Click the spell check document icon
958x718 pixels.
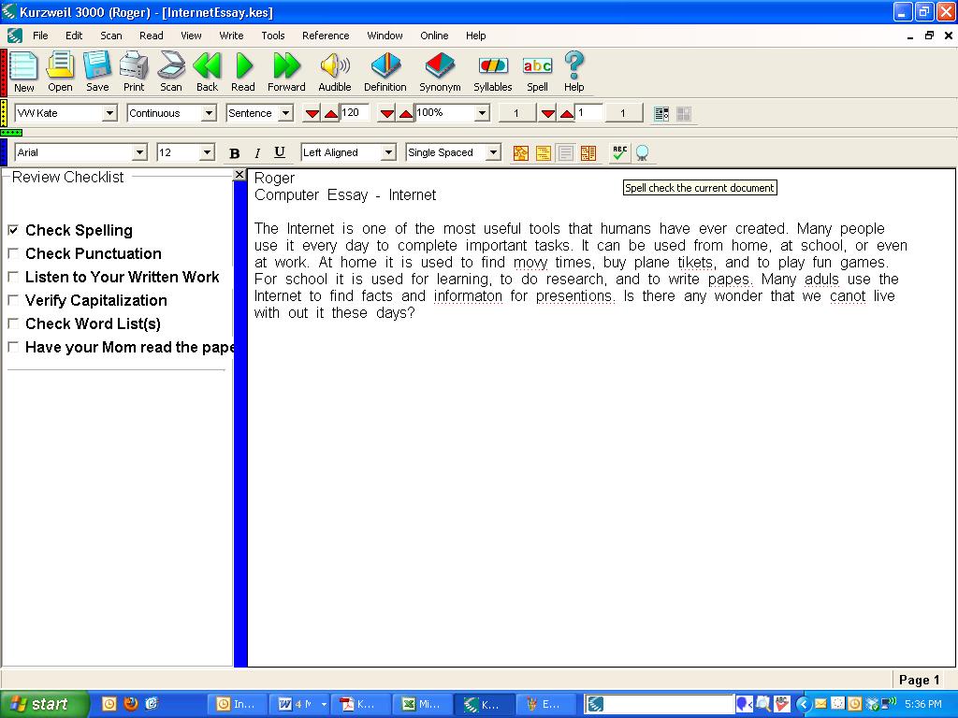pos(619,152)
